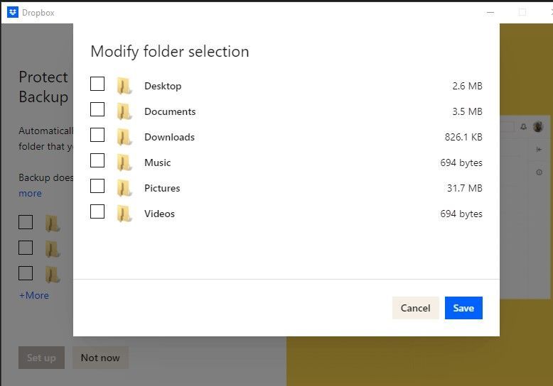Click the Pictures folder icon
Viewport: 553px width, 386px height.
124,188
